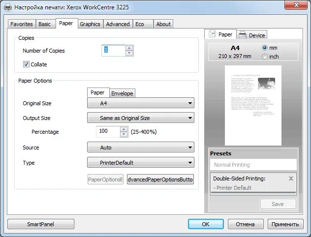Click the "Presets" heading
311x237 pixels.
[220, 153]
